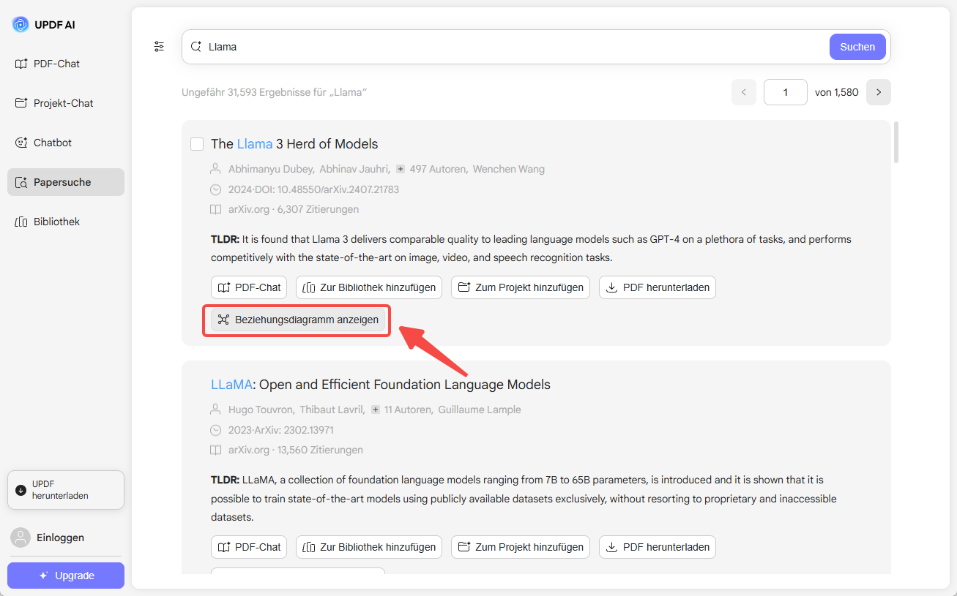
Task: Click the page number field showing 1
Action: point(786,92)
